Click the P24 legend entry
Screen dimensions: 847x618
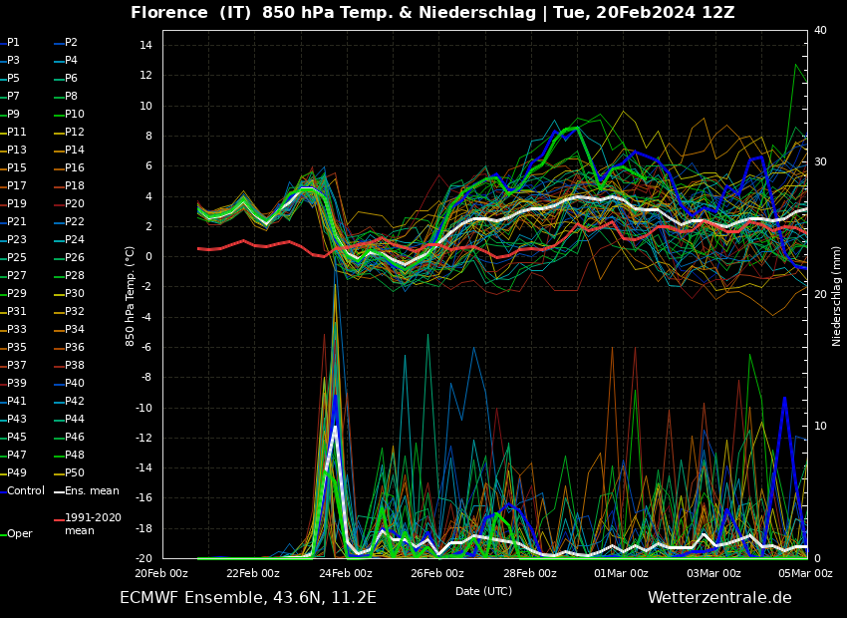click(x=69, y=239)
